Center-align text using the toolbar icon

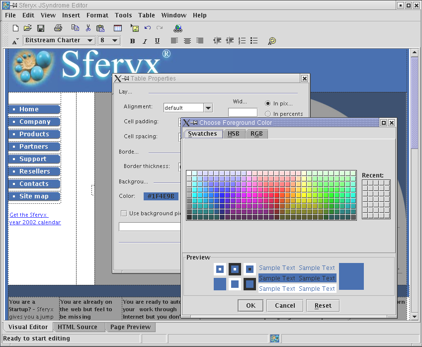(187, 41)
